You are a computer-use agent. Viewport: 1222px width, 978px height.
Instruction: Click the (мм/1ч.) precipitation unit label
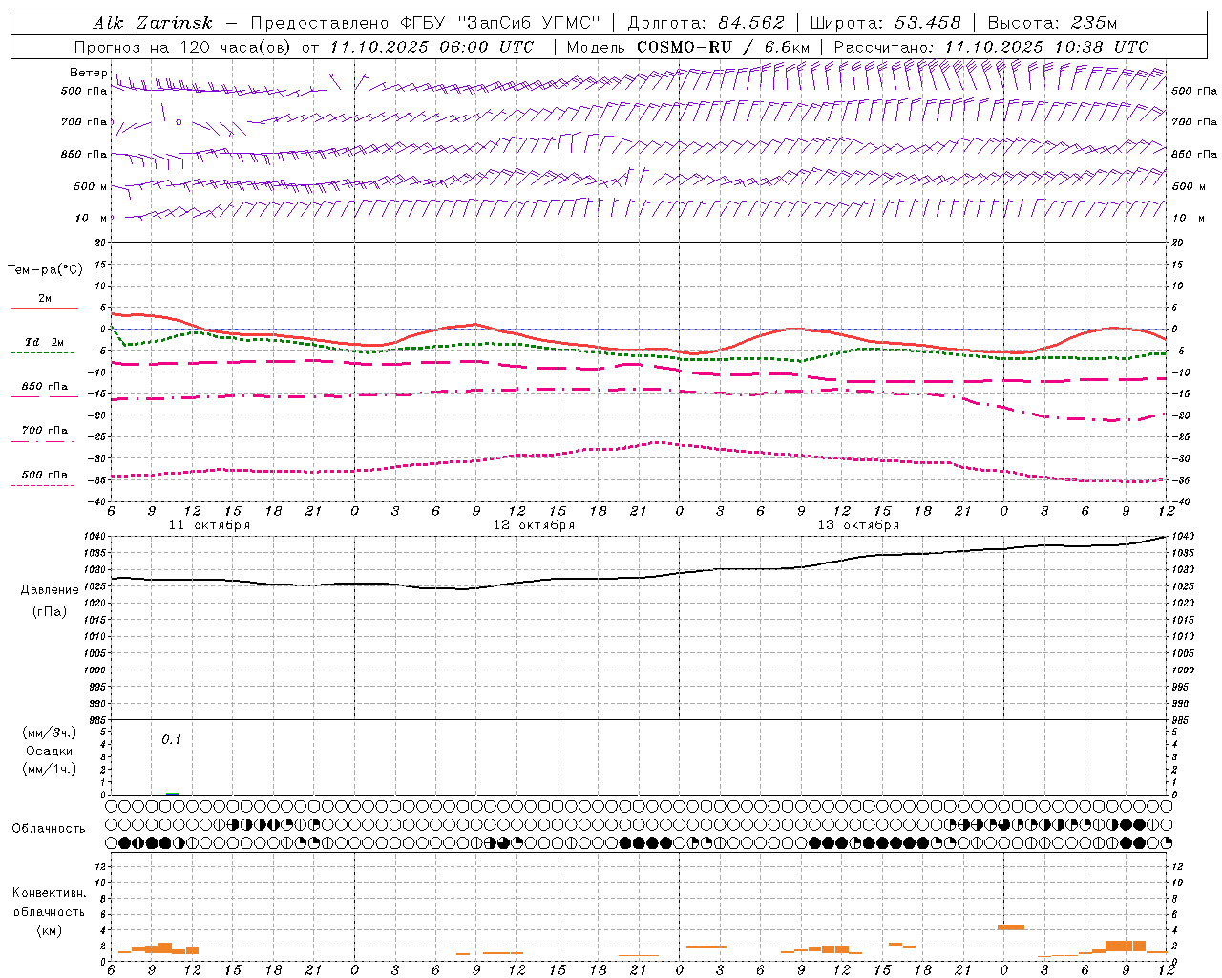coord(50,769)
